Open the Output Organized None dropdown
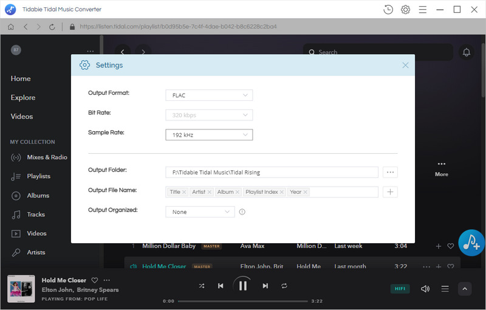The height and width of the screenshot is (310, 486). pos(200,212)
